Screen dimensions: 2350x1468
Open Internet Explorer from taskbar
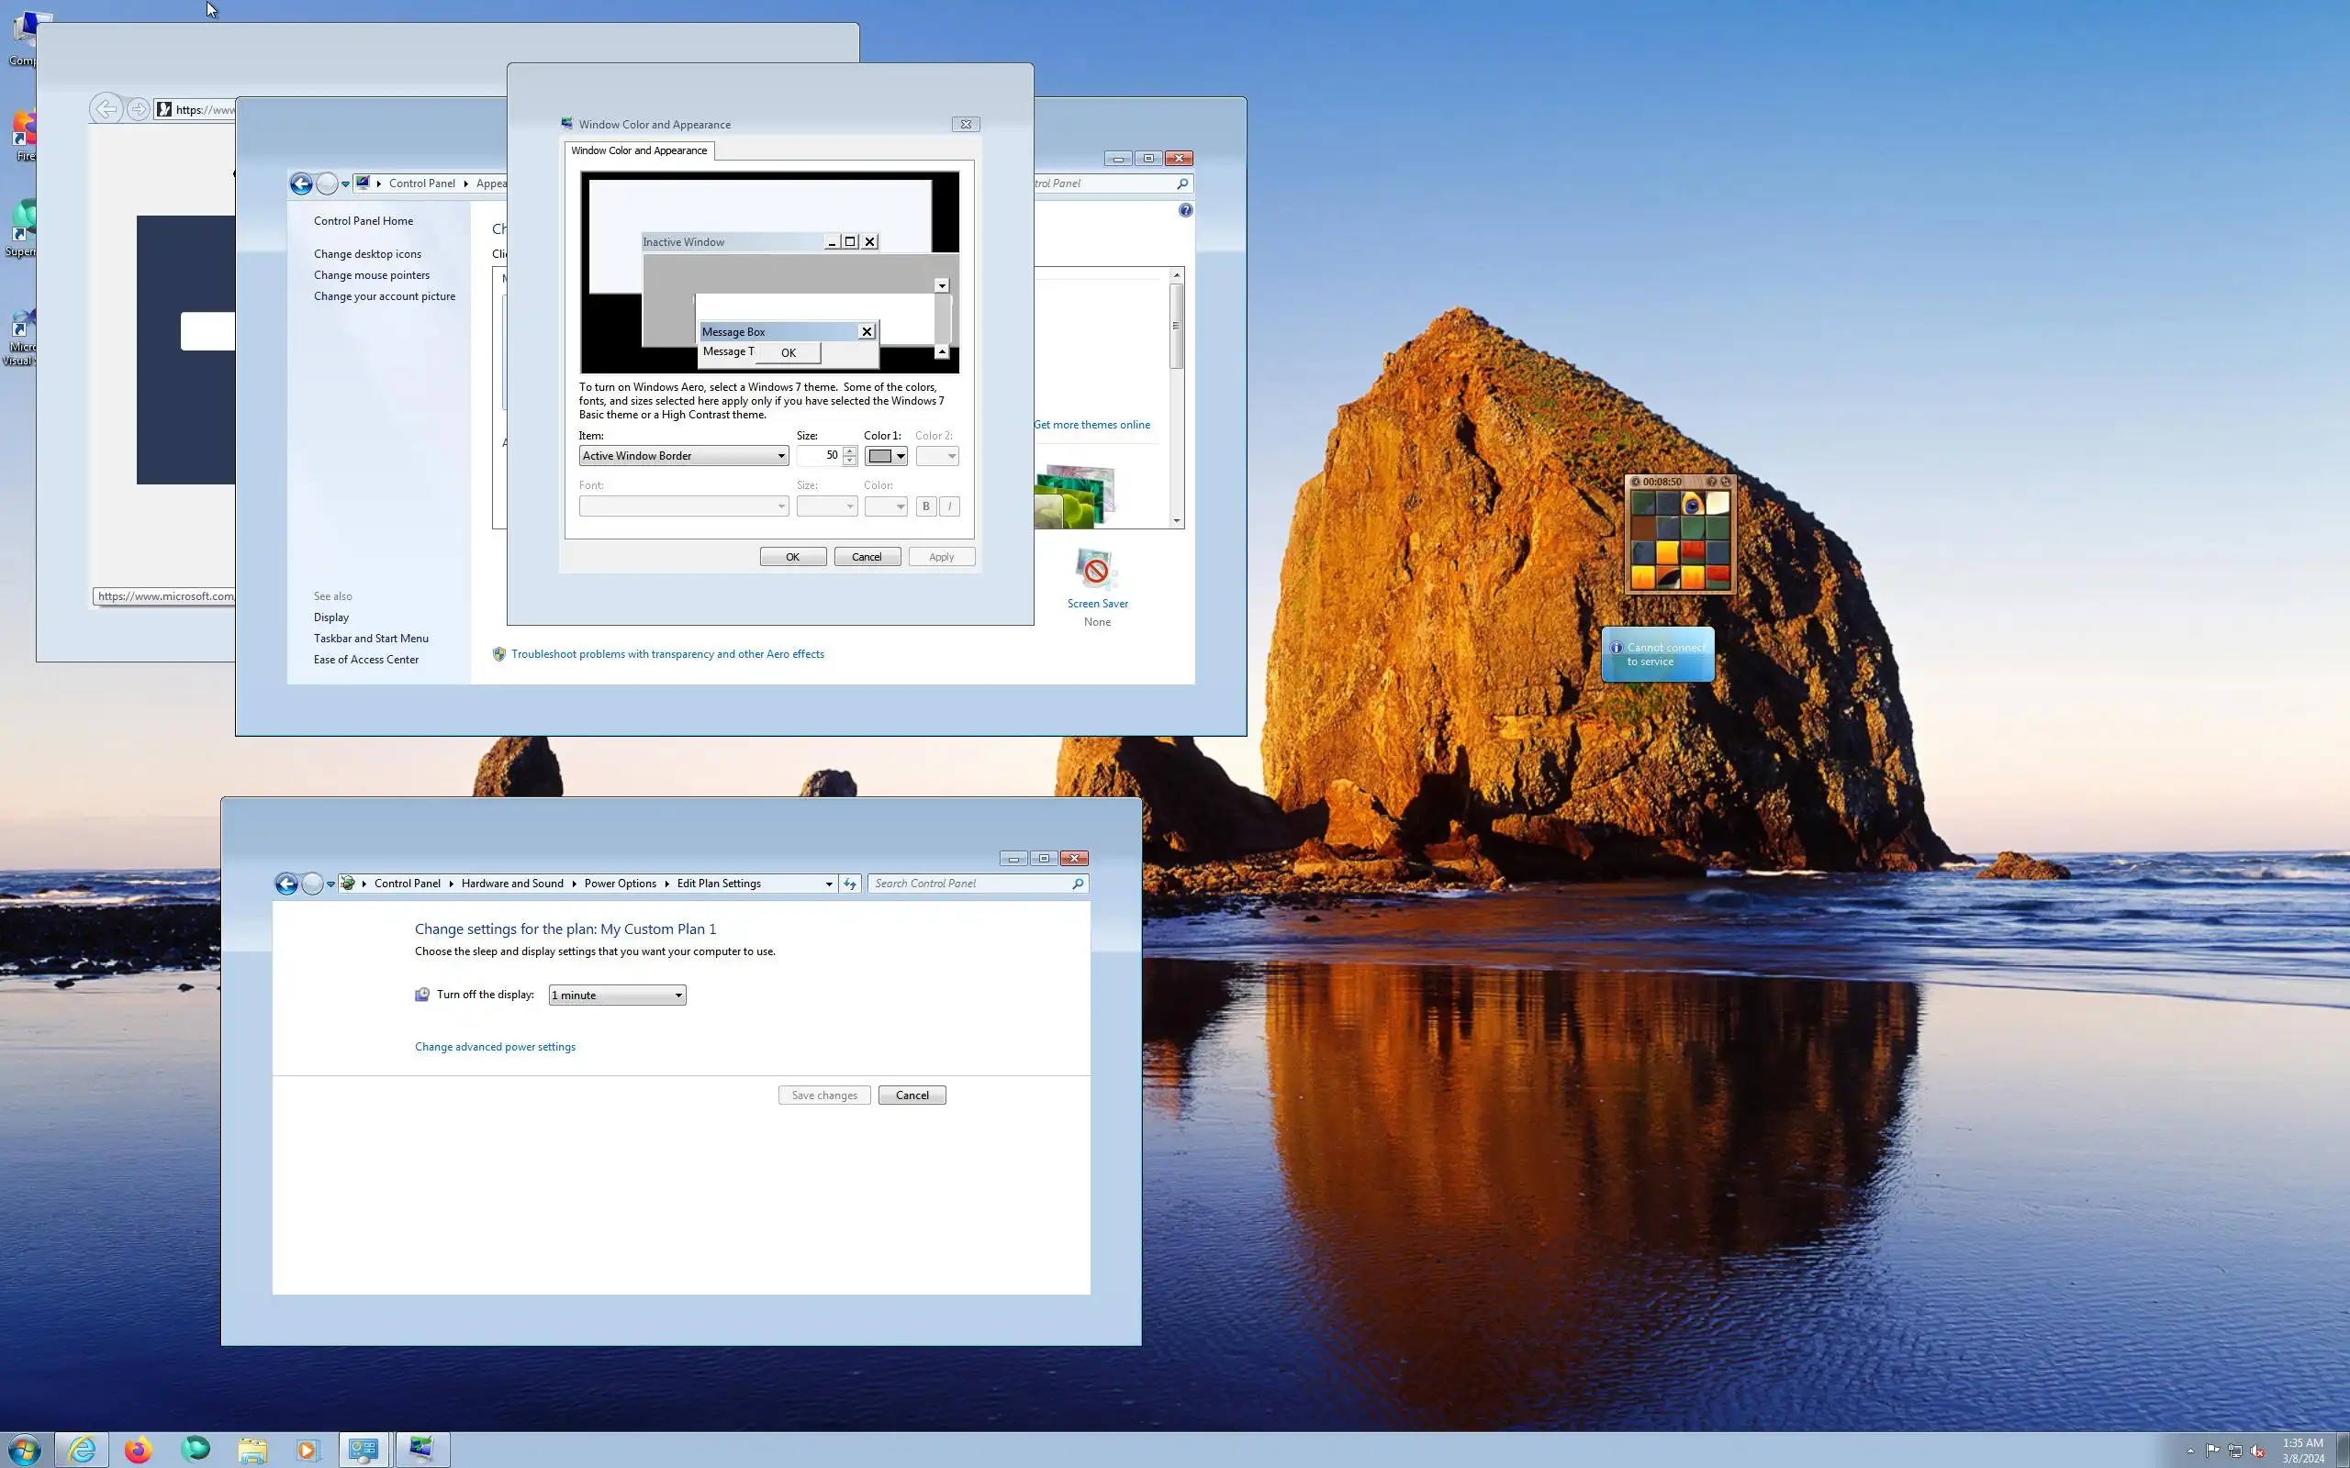(x=82, y=1450)
